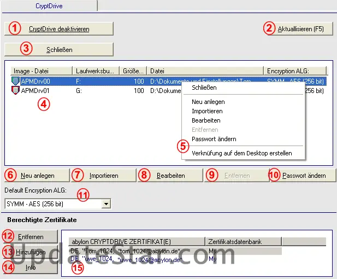Image resolution: width=337 pixels, height=279 pixels.
Task: Click the Info certificate button
Action: (x=31, y=268)
